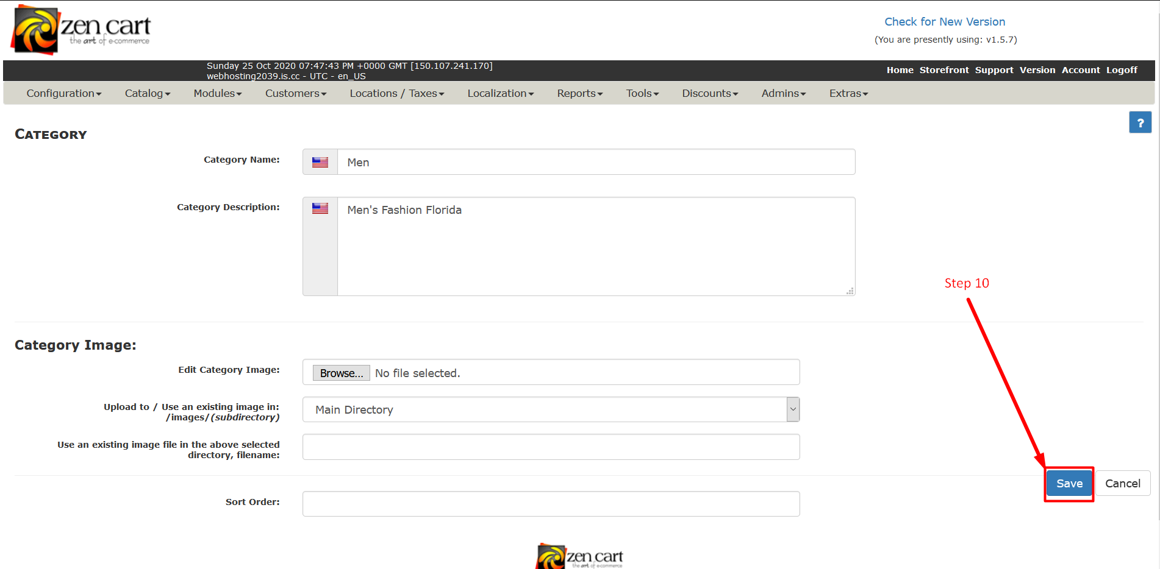This screenshot has width=1160, height=569.
Task: Expand the Configuration menu
Action: [64, 93]
